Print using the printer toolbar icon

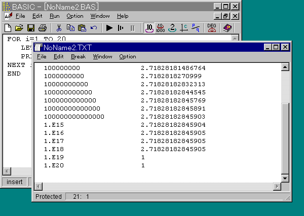[x=43, y=28]
